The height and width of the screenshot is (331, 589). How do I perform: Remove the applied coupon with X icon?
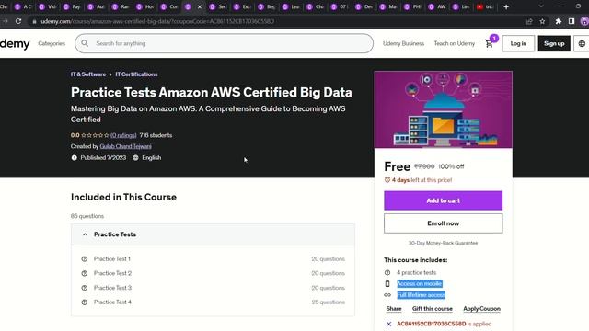388,324
